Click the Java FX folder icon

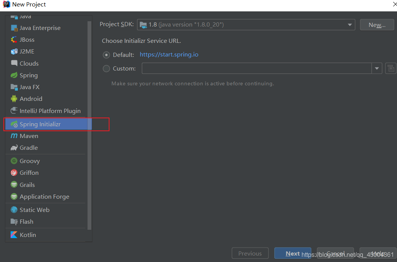(14, 87)
